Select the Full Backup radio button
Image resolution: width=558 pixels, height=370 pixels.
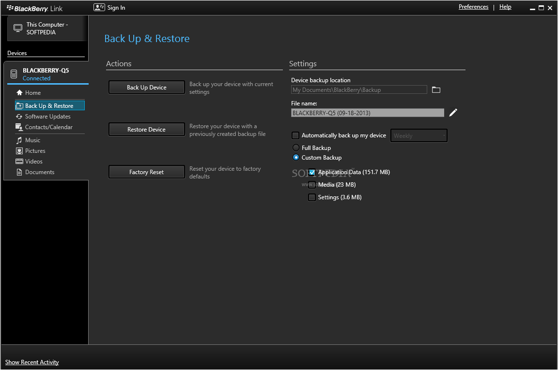coord(296,148)
